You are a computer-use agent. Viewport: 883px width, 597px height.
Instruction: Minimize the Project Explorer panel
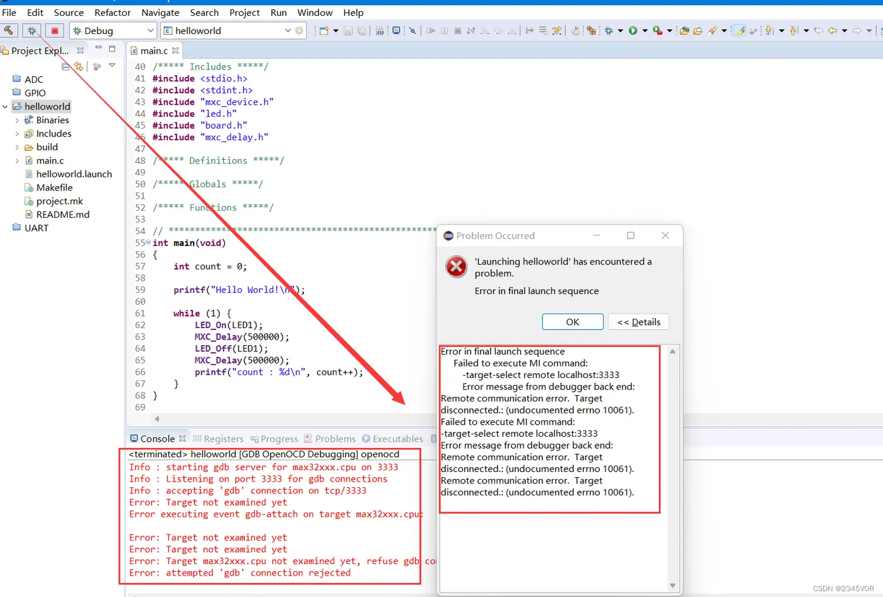[x=98, y=49]
